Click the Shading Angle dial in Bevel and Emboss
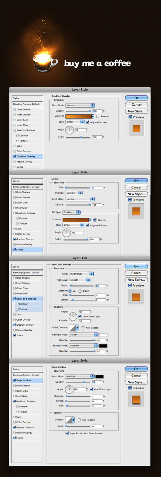Image resolution: width=161 pixels, height=477 pixels. coord(73,316)
